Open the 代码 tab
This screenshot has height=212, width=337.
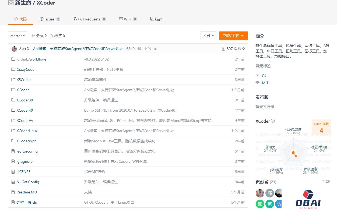20,19
